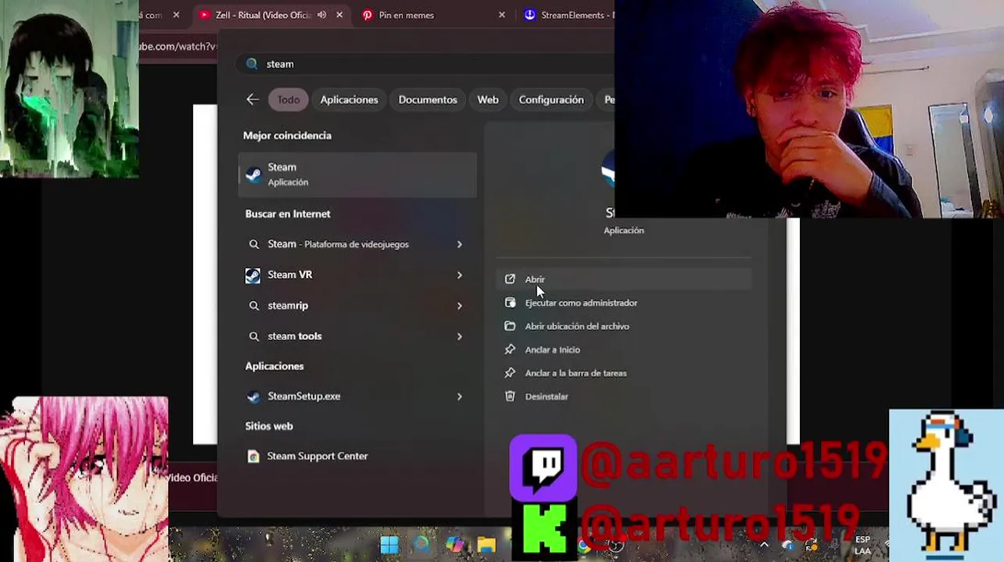The width and height of the screenshot is (1004, 562).
Task: Click the 'Steam' heading under Mejor coincidencia
Action: (281, 167)
